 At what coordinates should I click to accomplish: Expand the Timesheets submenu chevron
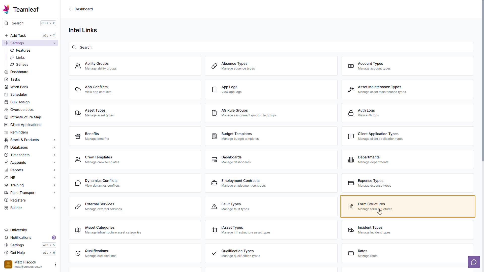pos(54,155)
